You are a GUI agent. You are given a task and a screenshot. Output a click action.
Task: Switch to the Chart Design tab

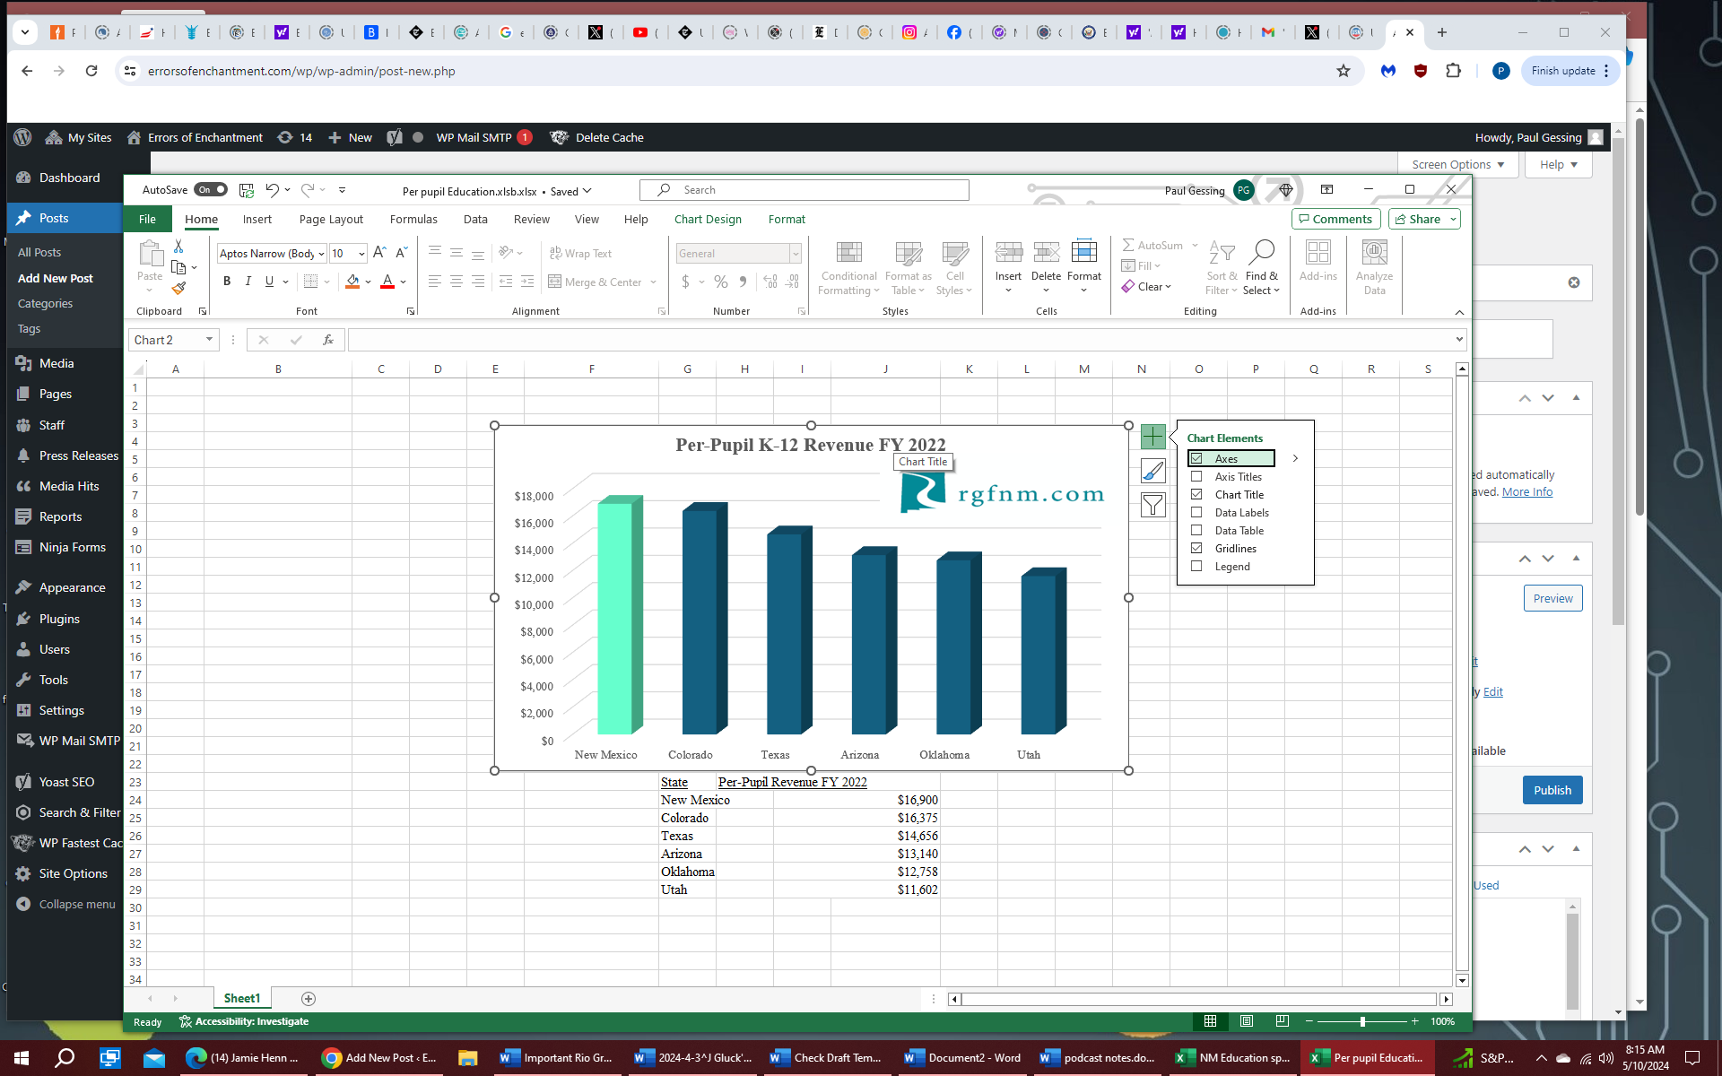pyautogui.click(x=708, y=219)
